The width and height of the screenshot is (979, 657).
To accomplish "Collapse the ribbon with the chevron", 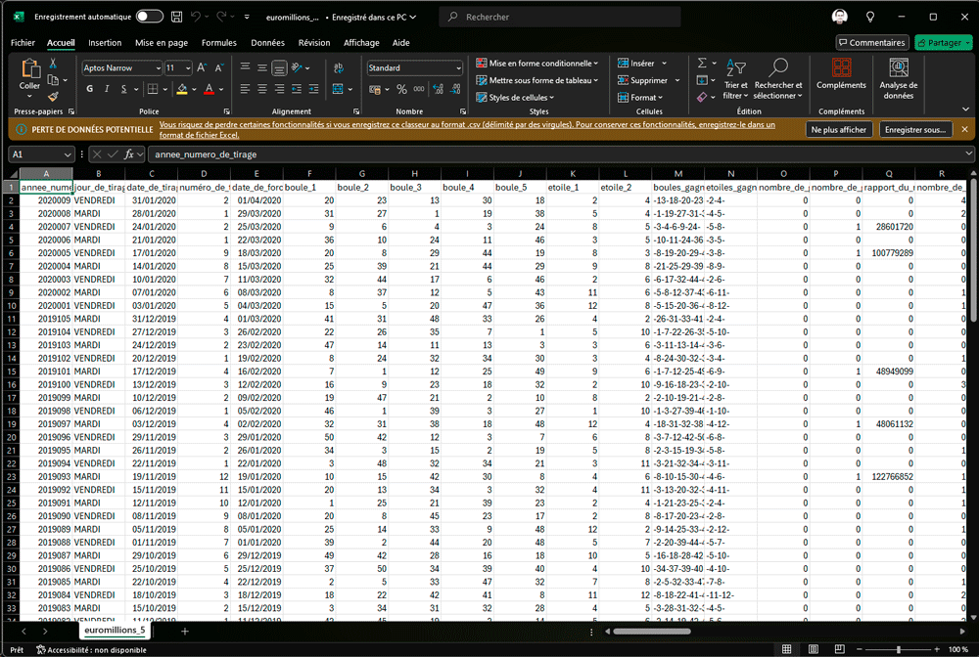I will [965, 109].
